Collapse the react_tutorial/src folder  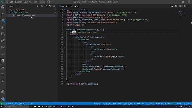click(x=9, y=10)
